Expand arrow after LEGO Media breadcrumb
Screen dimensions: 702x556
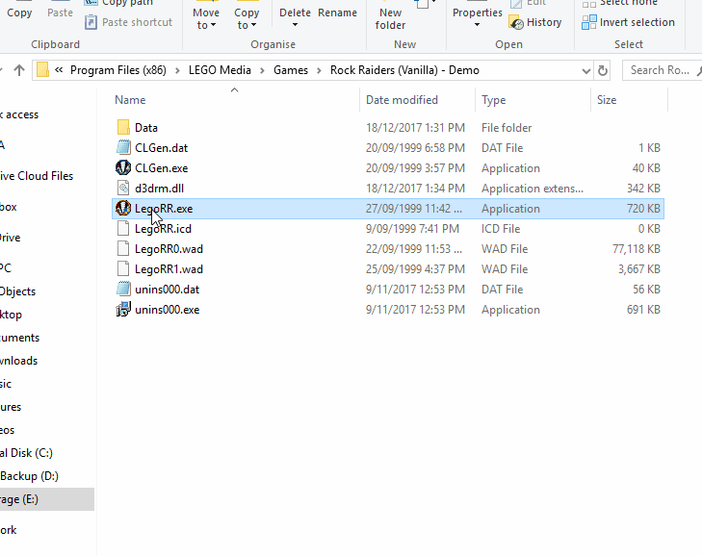[x=262, y=70]
